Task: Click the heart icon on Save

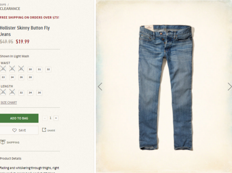Action: pos(14,130)
